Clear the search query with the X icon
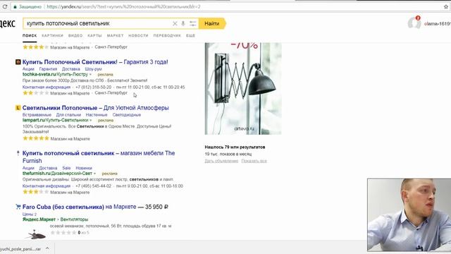 coord(175,23)
